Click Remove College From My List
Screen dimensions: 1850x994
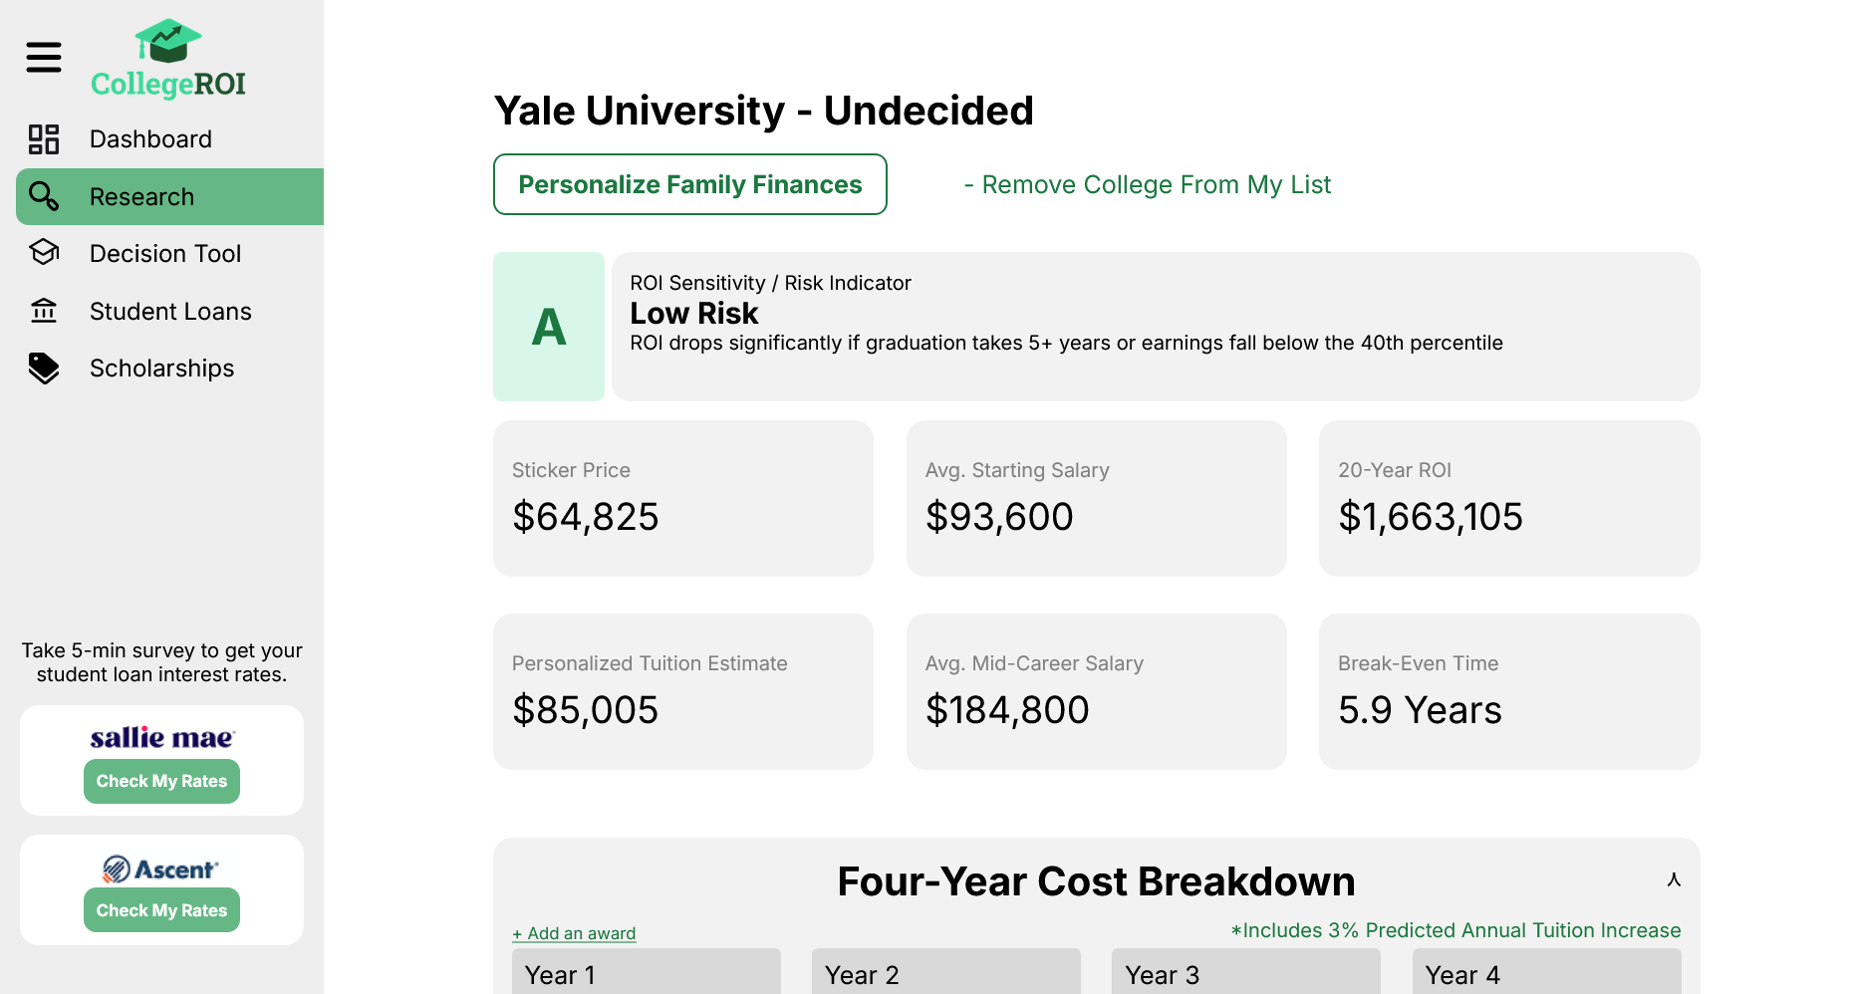(x=1147, y=185)
